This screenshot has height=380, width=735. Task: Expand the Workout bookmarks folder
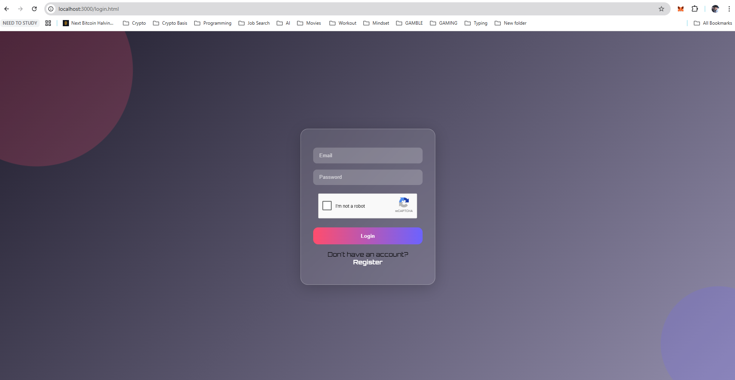pos(343,23)
